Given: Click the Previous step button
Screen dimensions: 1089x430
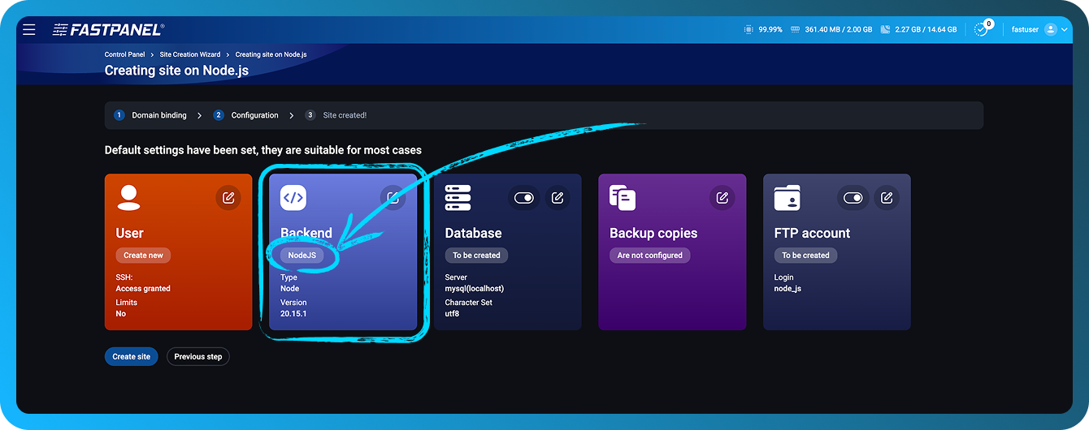Looking at the screenshot, I should click(197, 357).
